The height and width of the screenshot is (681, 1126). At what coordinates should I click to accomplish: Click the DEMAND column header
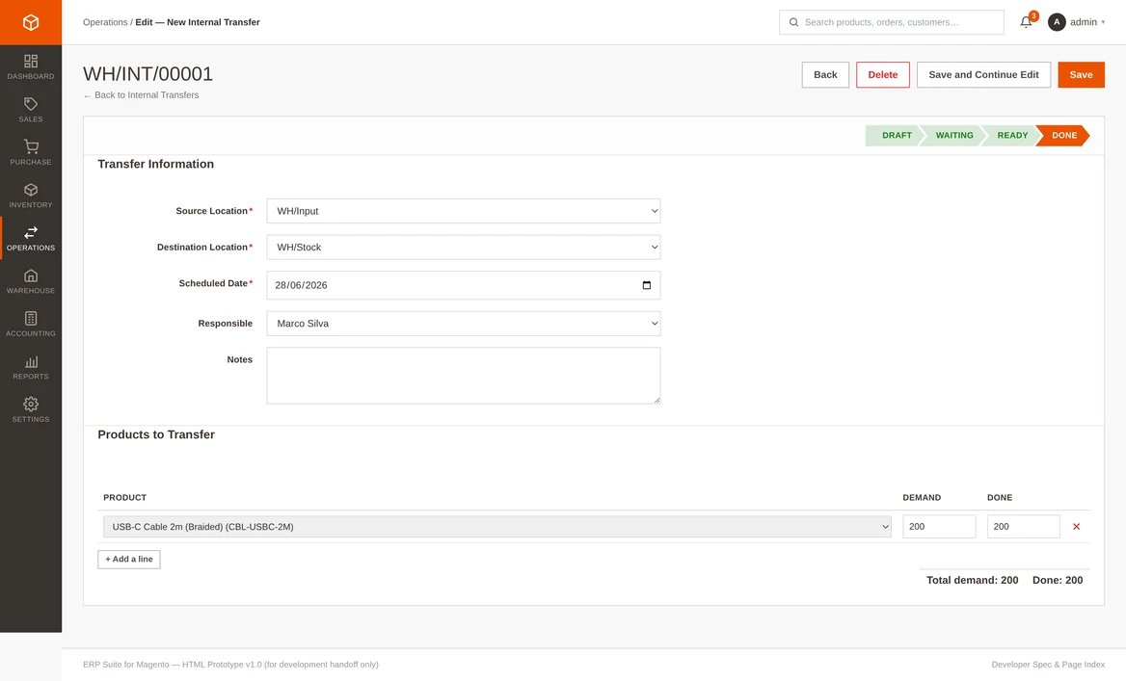coord(922,497)
